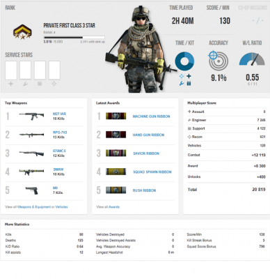Click the 'Vehicles Destroyed Assists' statistic

click(x=135, y=240)
